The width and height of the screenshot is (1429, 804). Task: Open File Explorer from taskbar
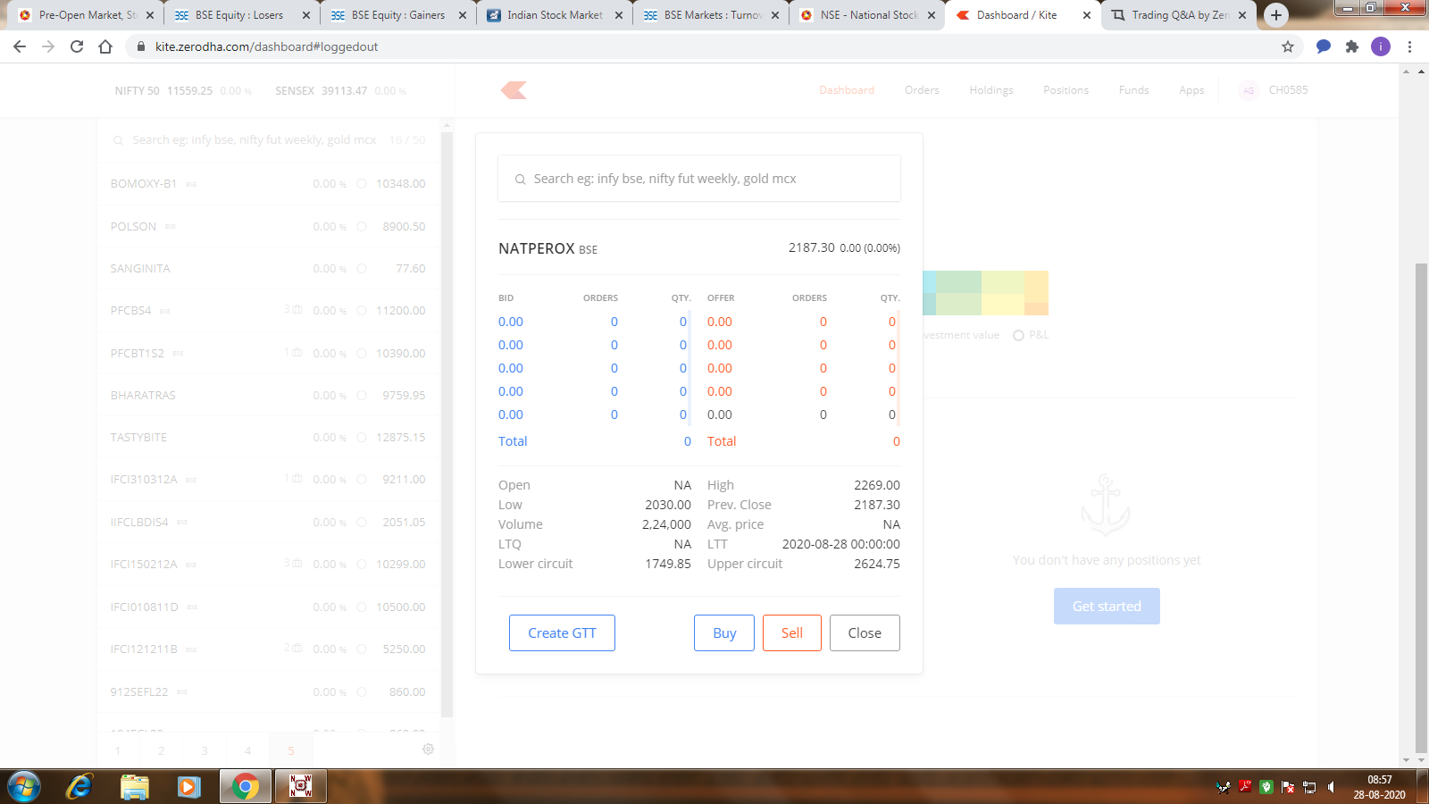[135, 787]
